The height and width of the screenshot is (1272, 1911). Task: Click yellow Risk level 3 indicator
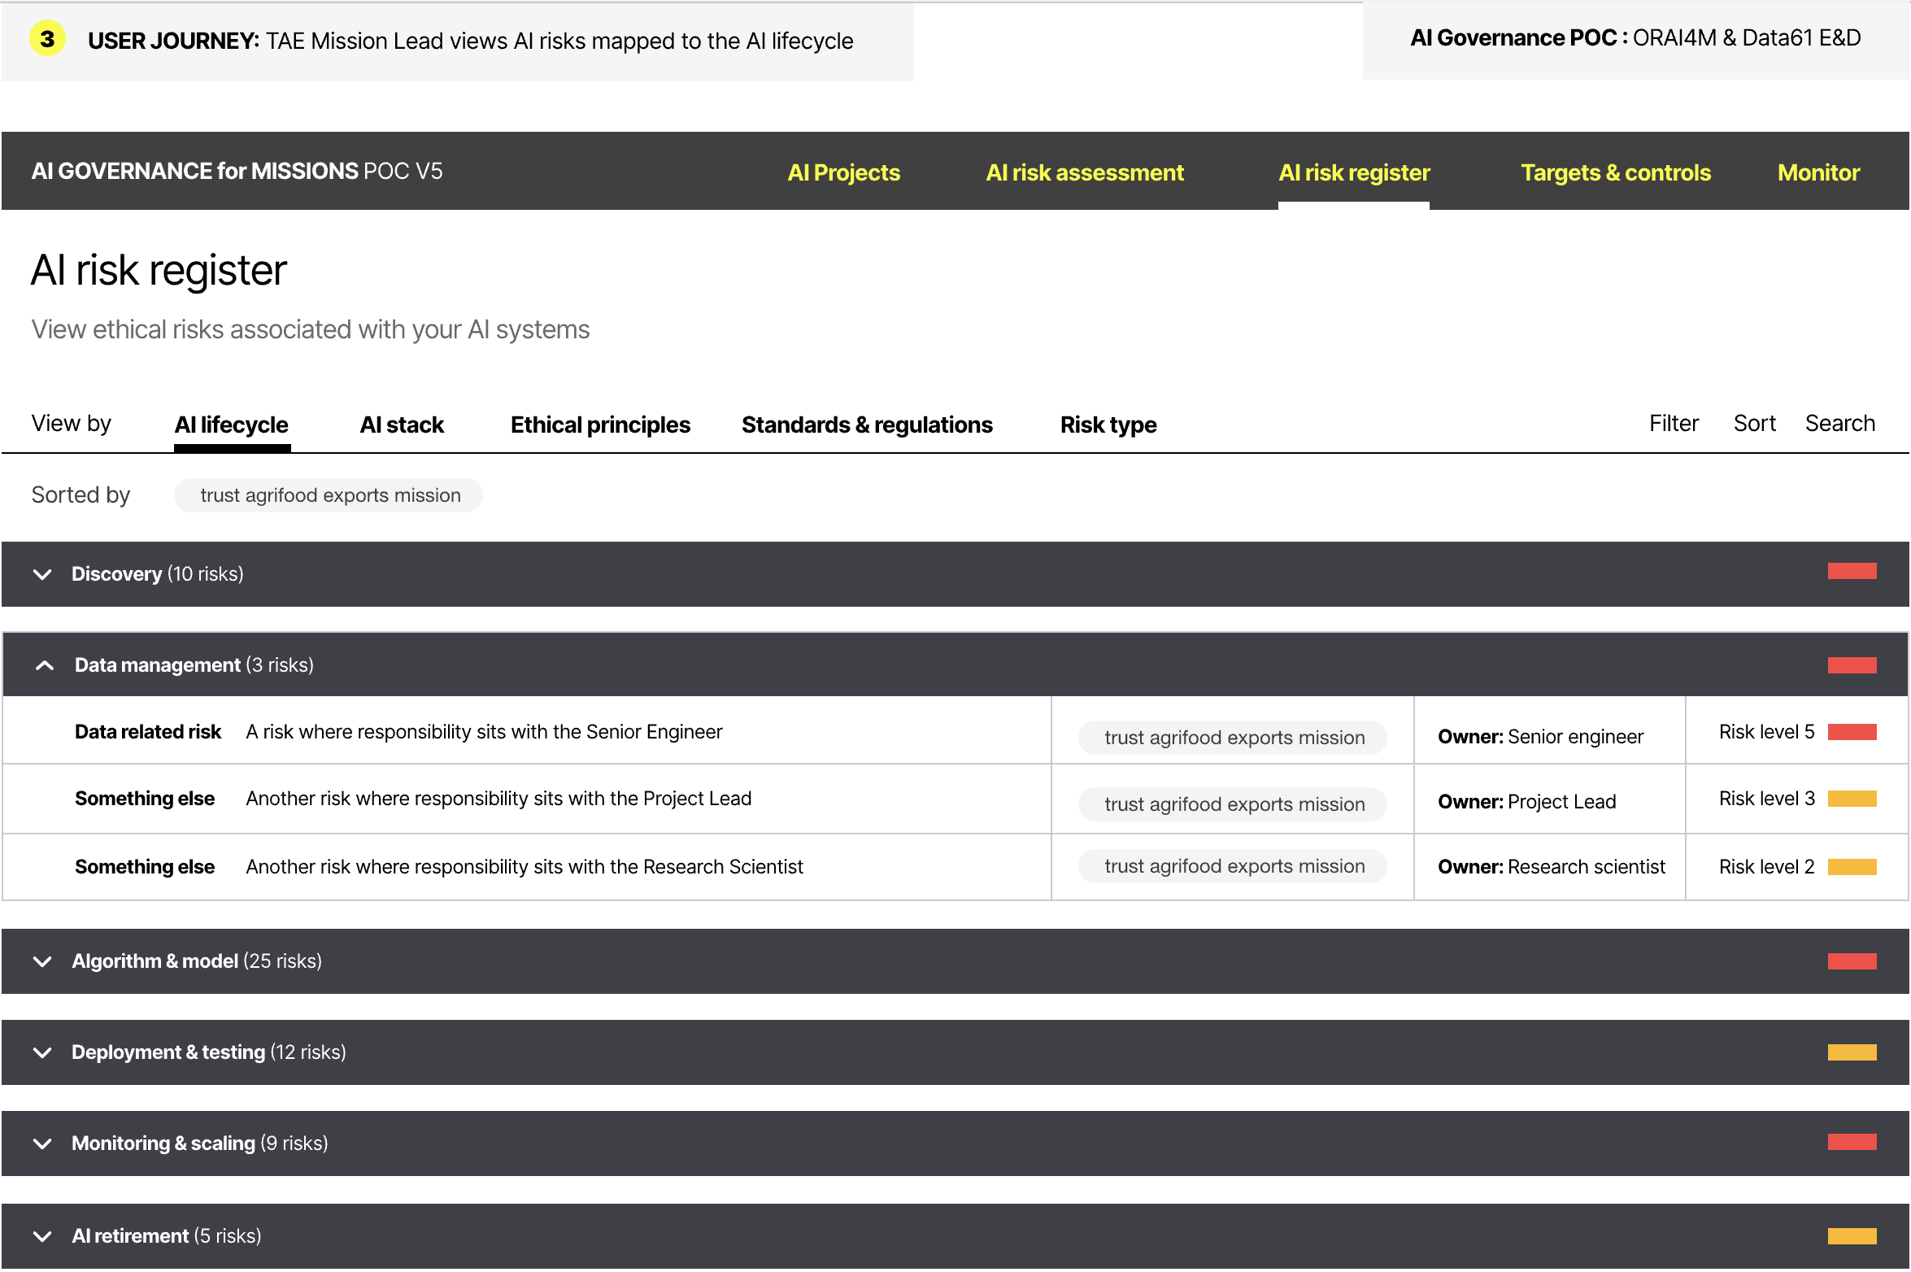point(1852,799)
